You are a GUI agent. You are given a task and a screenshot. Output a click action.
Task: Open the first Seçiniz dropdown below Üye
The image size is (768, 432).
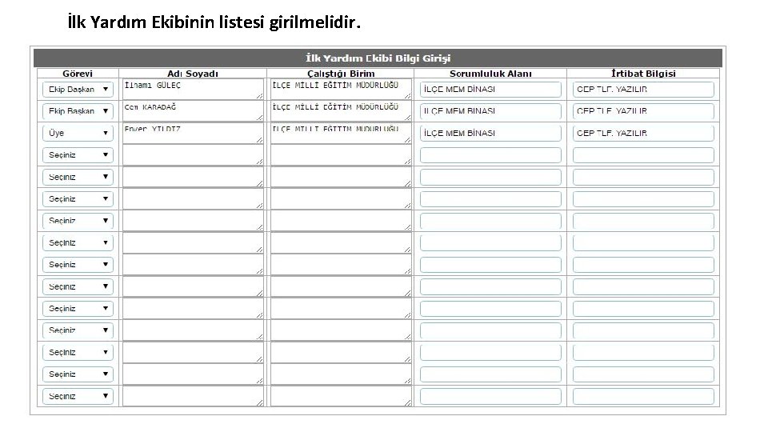(78, 155)
